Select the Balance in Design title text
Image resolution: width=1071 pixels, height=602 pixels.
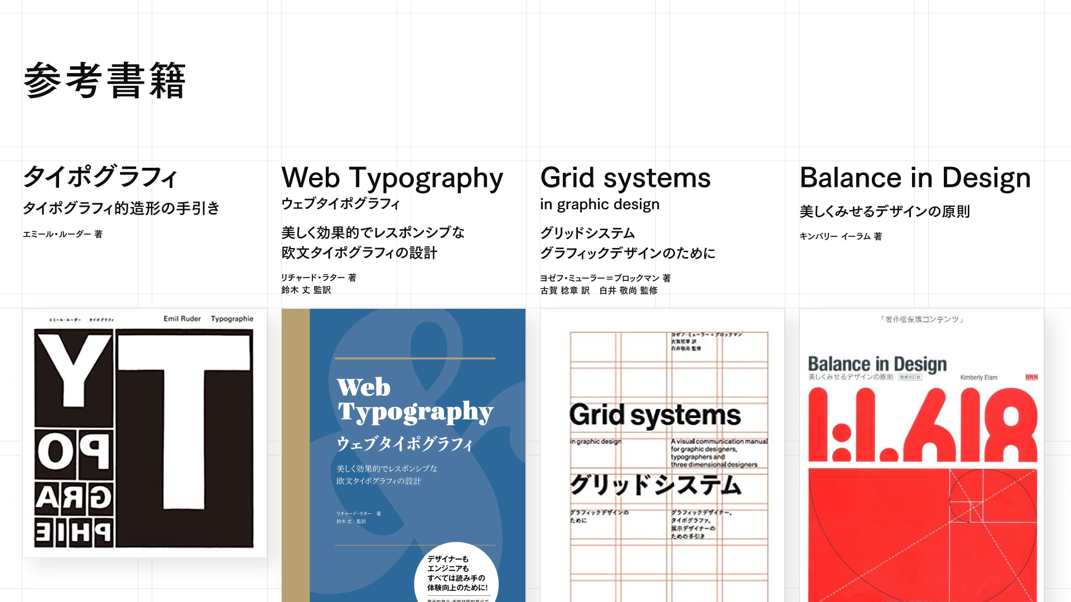tap(915, 178)
